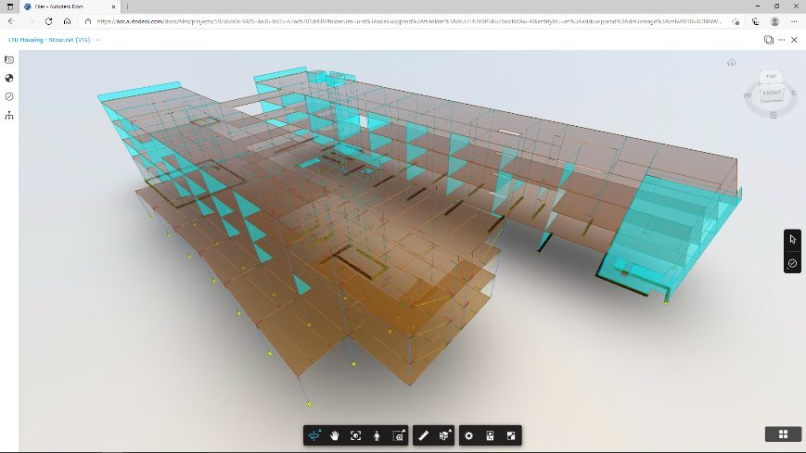
Task: Open the Sheets and views sidebar panel
Action: (x=9, y=59)
